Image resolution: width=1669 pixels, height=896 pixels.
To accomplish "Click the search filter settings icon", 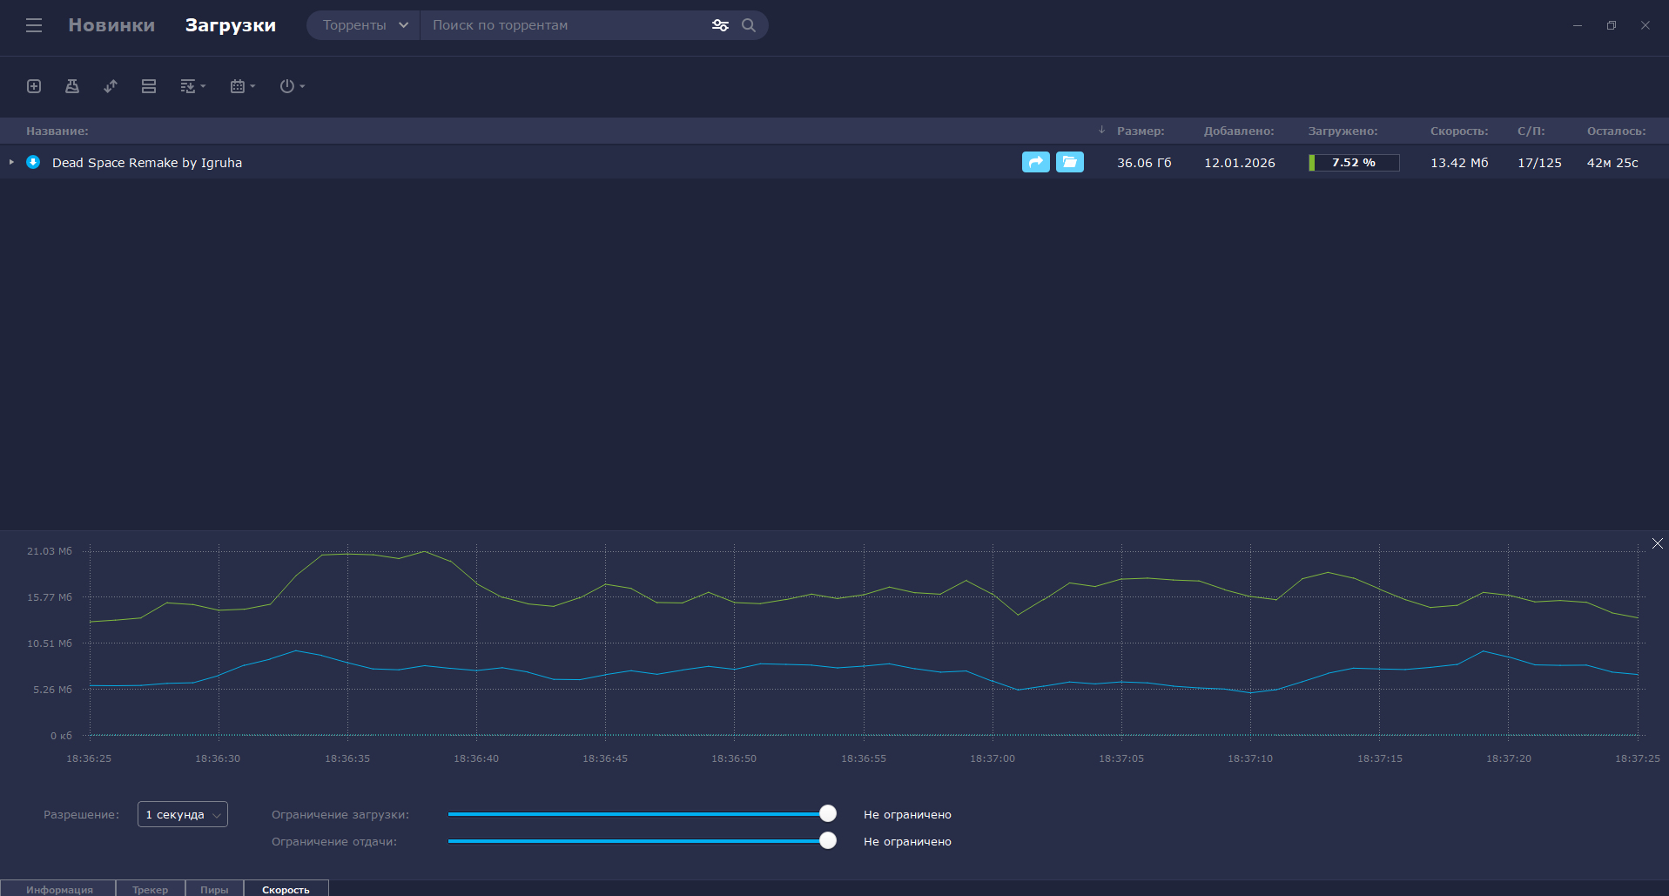I will click(720, 25).
